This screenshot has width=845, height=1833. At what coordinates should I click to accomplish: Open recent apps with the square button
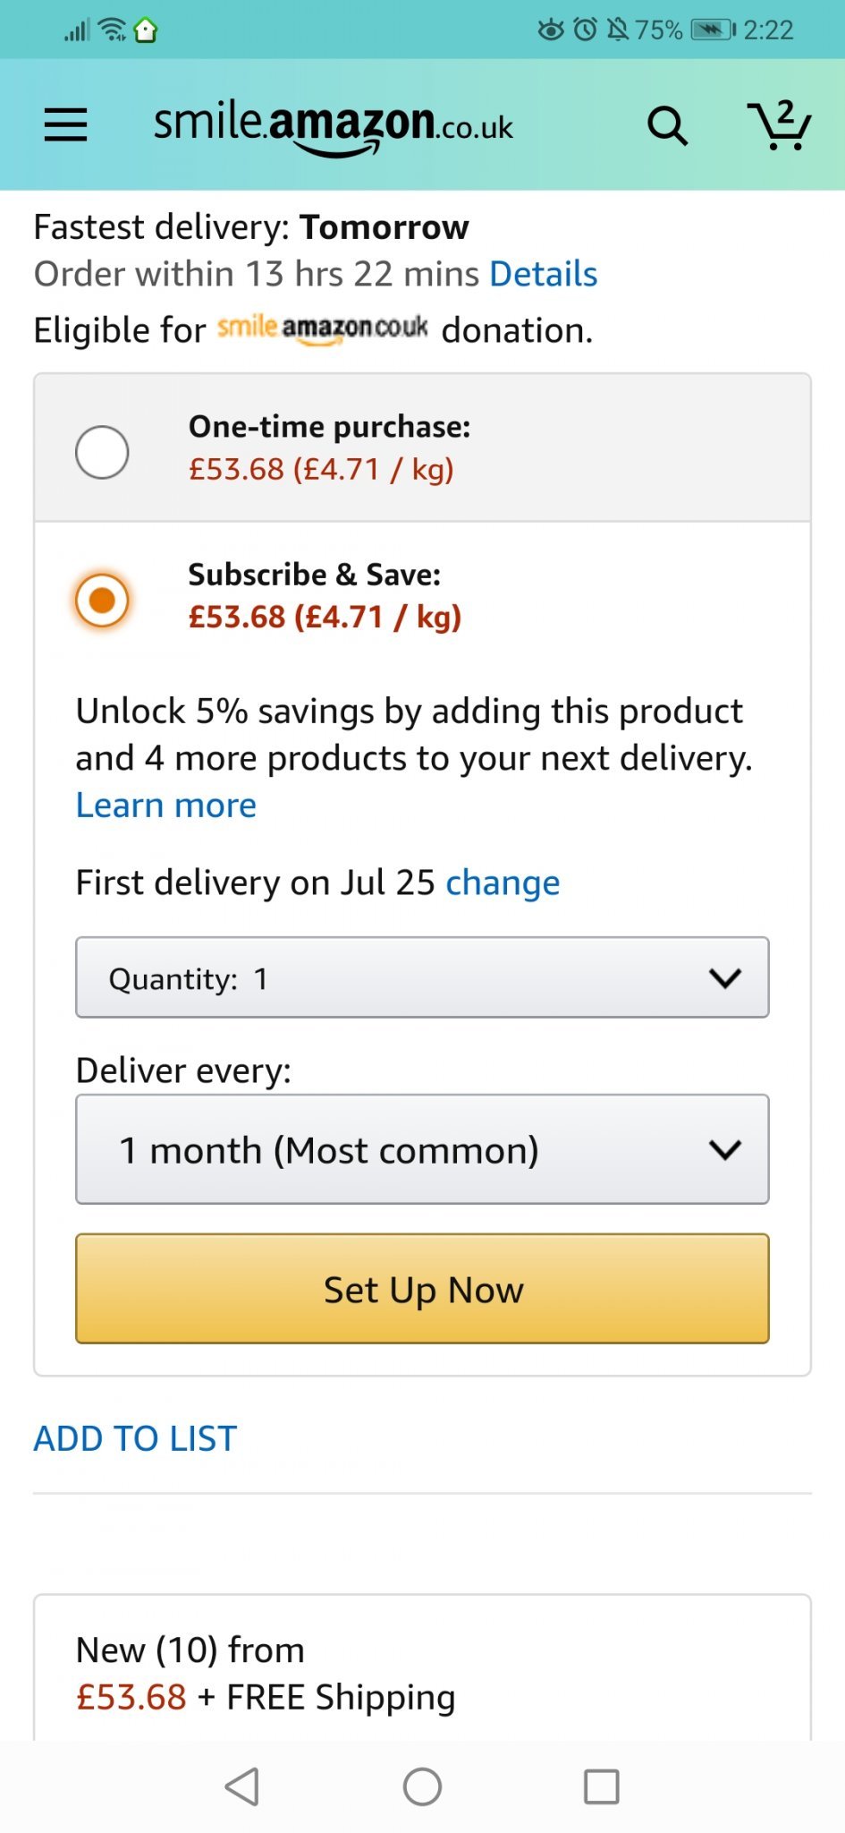click(601, 1786)
